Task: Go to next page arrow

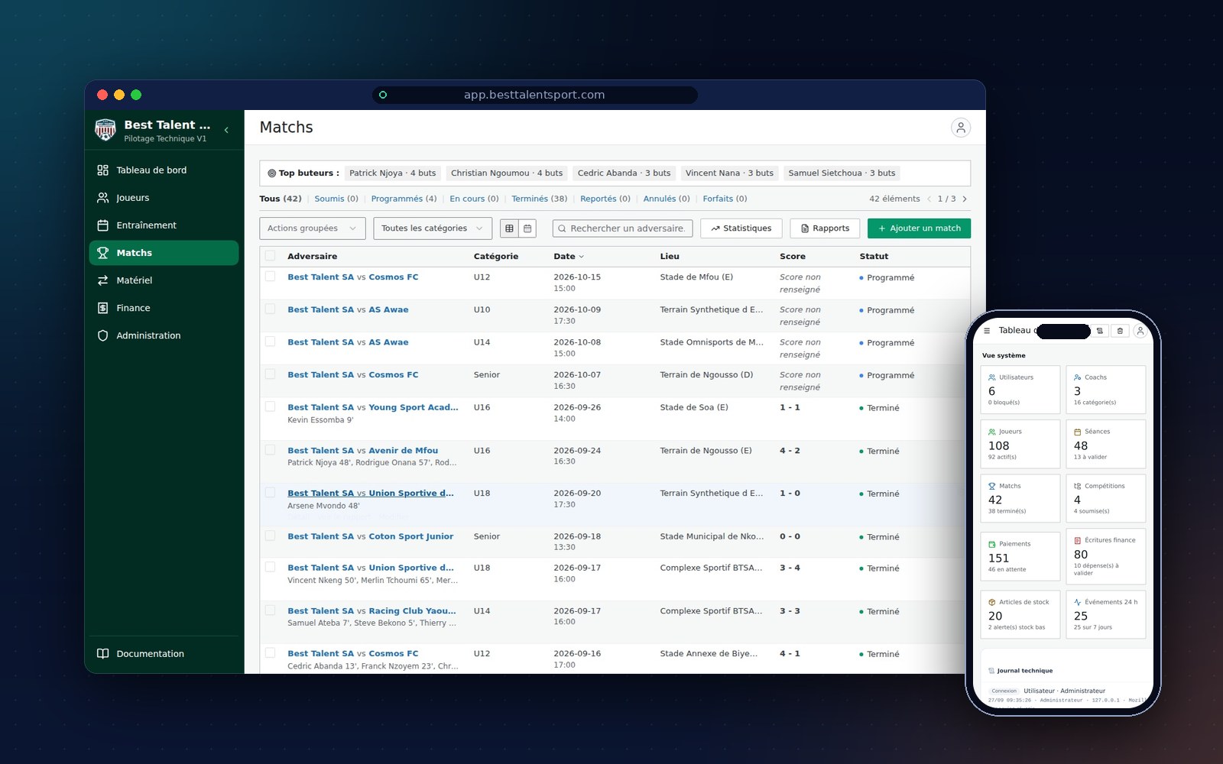Action: pyautogui.click(x=965, y=199)
